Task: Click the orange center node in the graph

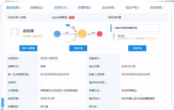Action: coord(82,34)
